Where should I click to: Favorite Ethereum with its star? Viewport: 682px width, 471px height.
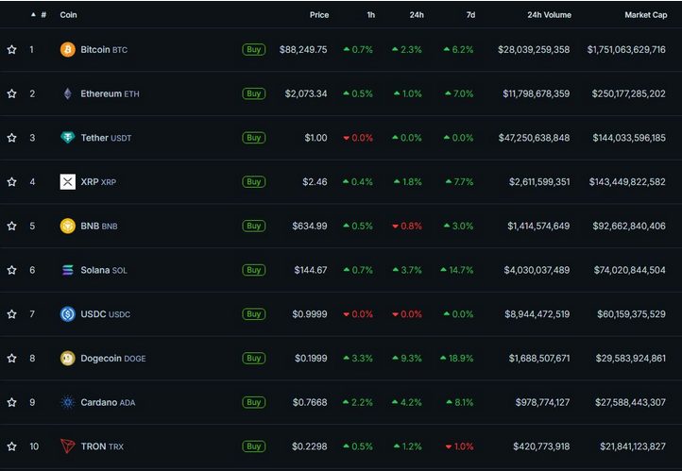pos(11,93)
